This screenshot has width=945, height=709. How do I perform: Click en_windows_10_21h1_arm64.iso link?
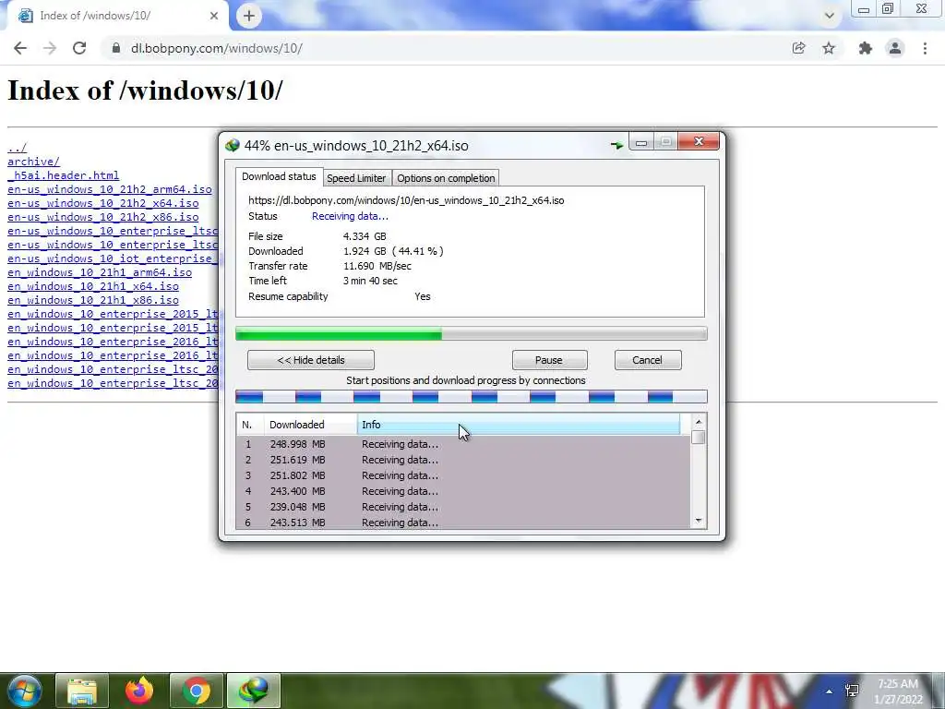[x=100, y=272]
